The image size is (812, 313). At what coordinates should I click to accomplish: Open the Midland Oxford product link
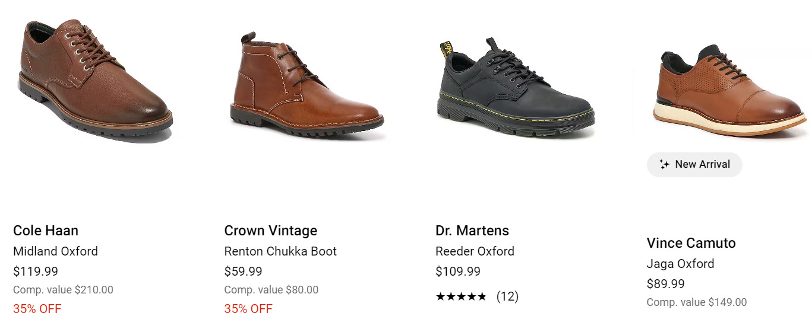point(55,251)
